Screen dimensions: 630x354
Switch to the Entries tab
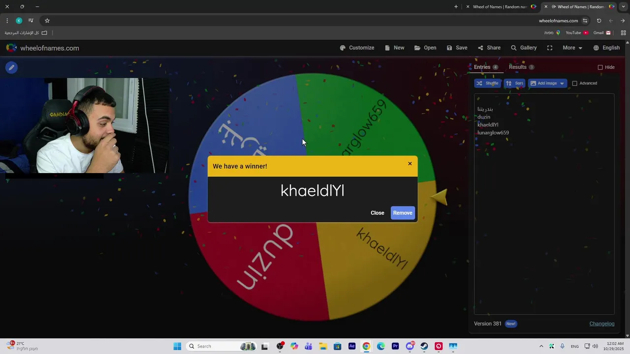point(486,67)
